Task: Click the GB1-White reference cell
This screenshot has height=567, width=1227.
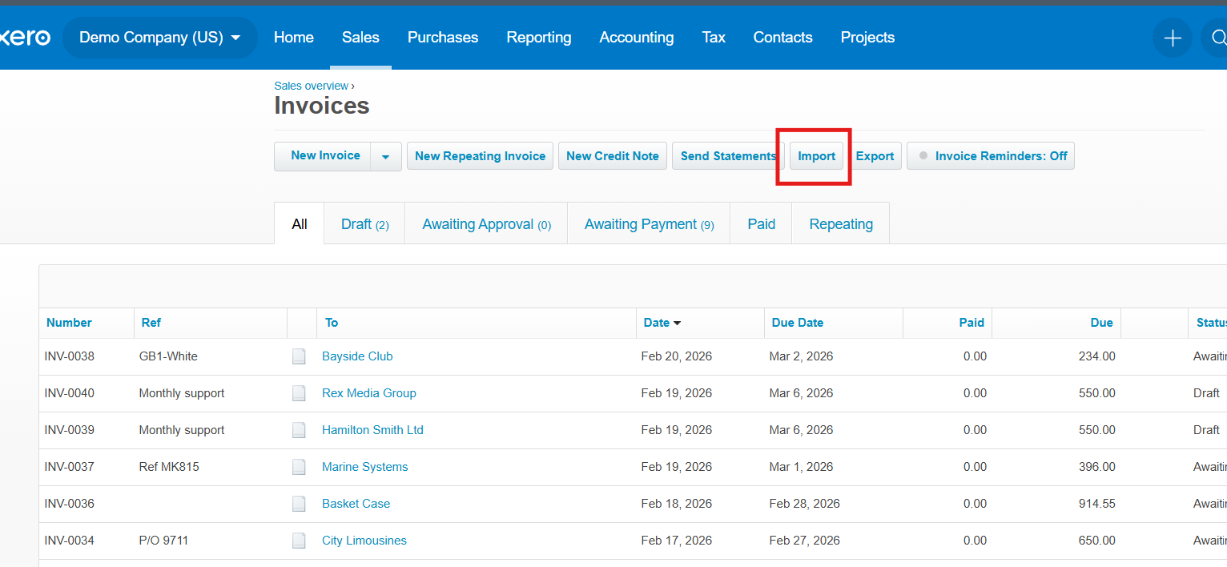Action: [168, 356]
